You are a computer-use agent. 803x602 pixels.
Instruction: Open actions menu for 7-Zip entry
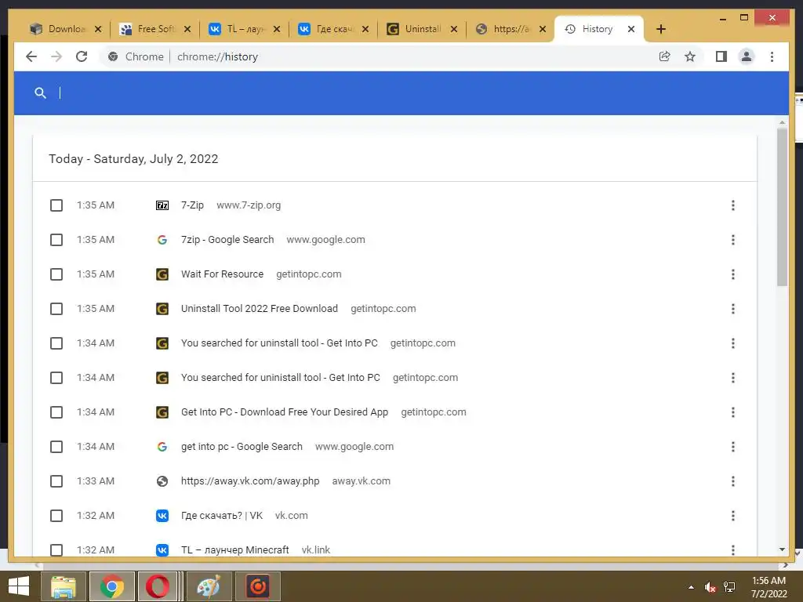(733, 205)
